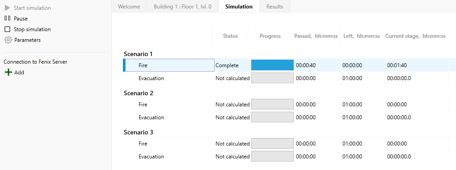
Task: Click the Complete status of Scenario 1 Fire
Action: (227, 65)
